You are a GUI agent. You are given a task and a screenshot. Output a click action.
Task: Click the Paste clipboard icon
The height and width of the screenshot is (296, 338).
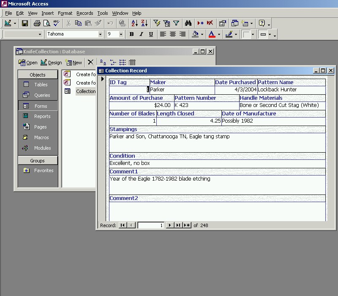coord(88,23)
